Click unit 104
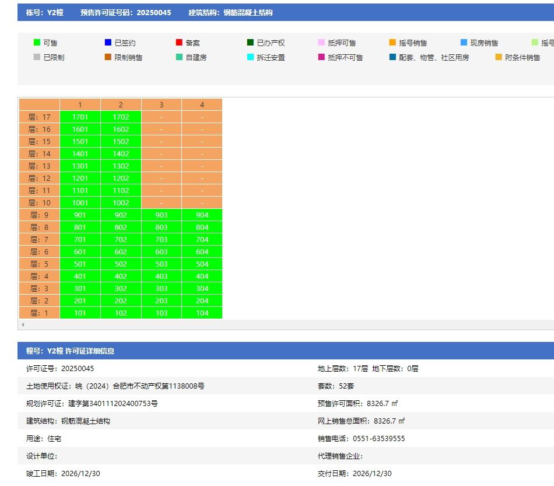 [x=202, y=313]
